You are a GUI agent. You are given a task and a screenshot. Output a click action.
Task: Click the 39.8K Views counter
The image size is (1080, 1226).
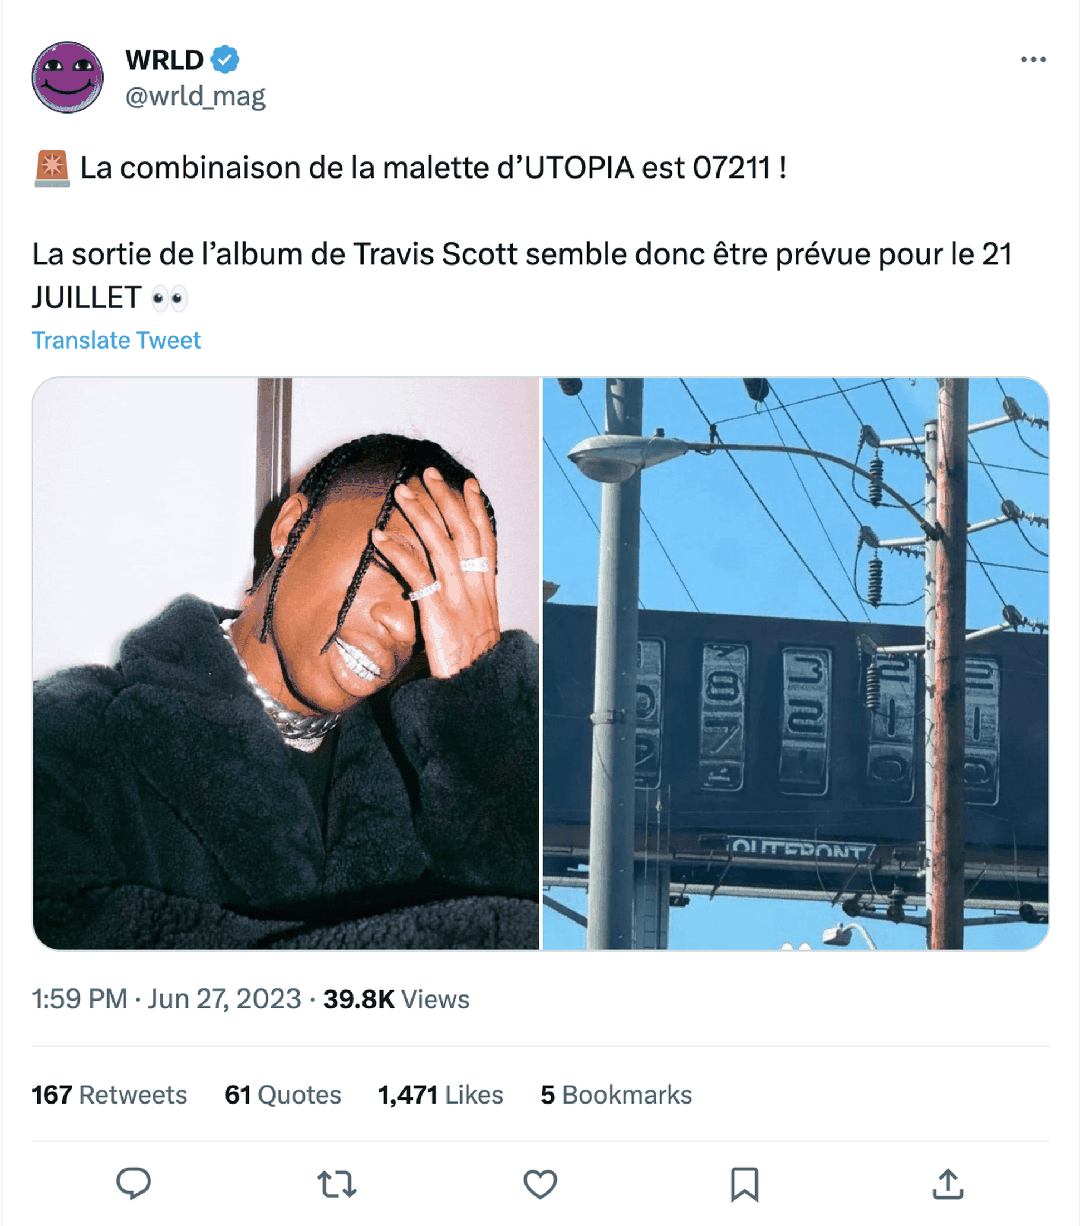coord(396,999)
